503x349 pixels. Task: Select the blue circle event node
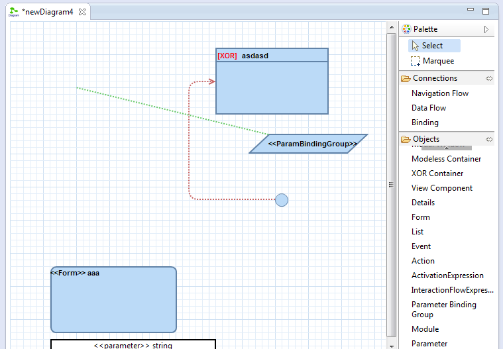282,200
